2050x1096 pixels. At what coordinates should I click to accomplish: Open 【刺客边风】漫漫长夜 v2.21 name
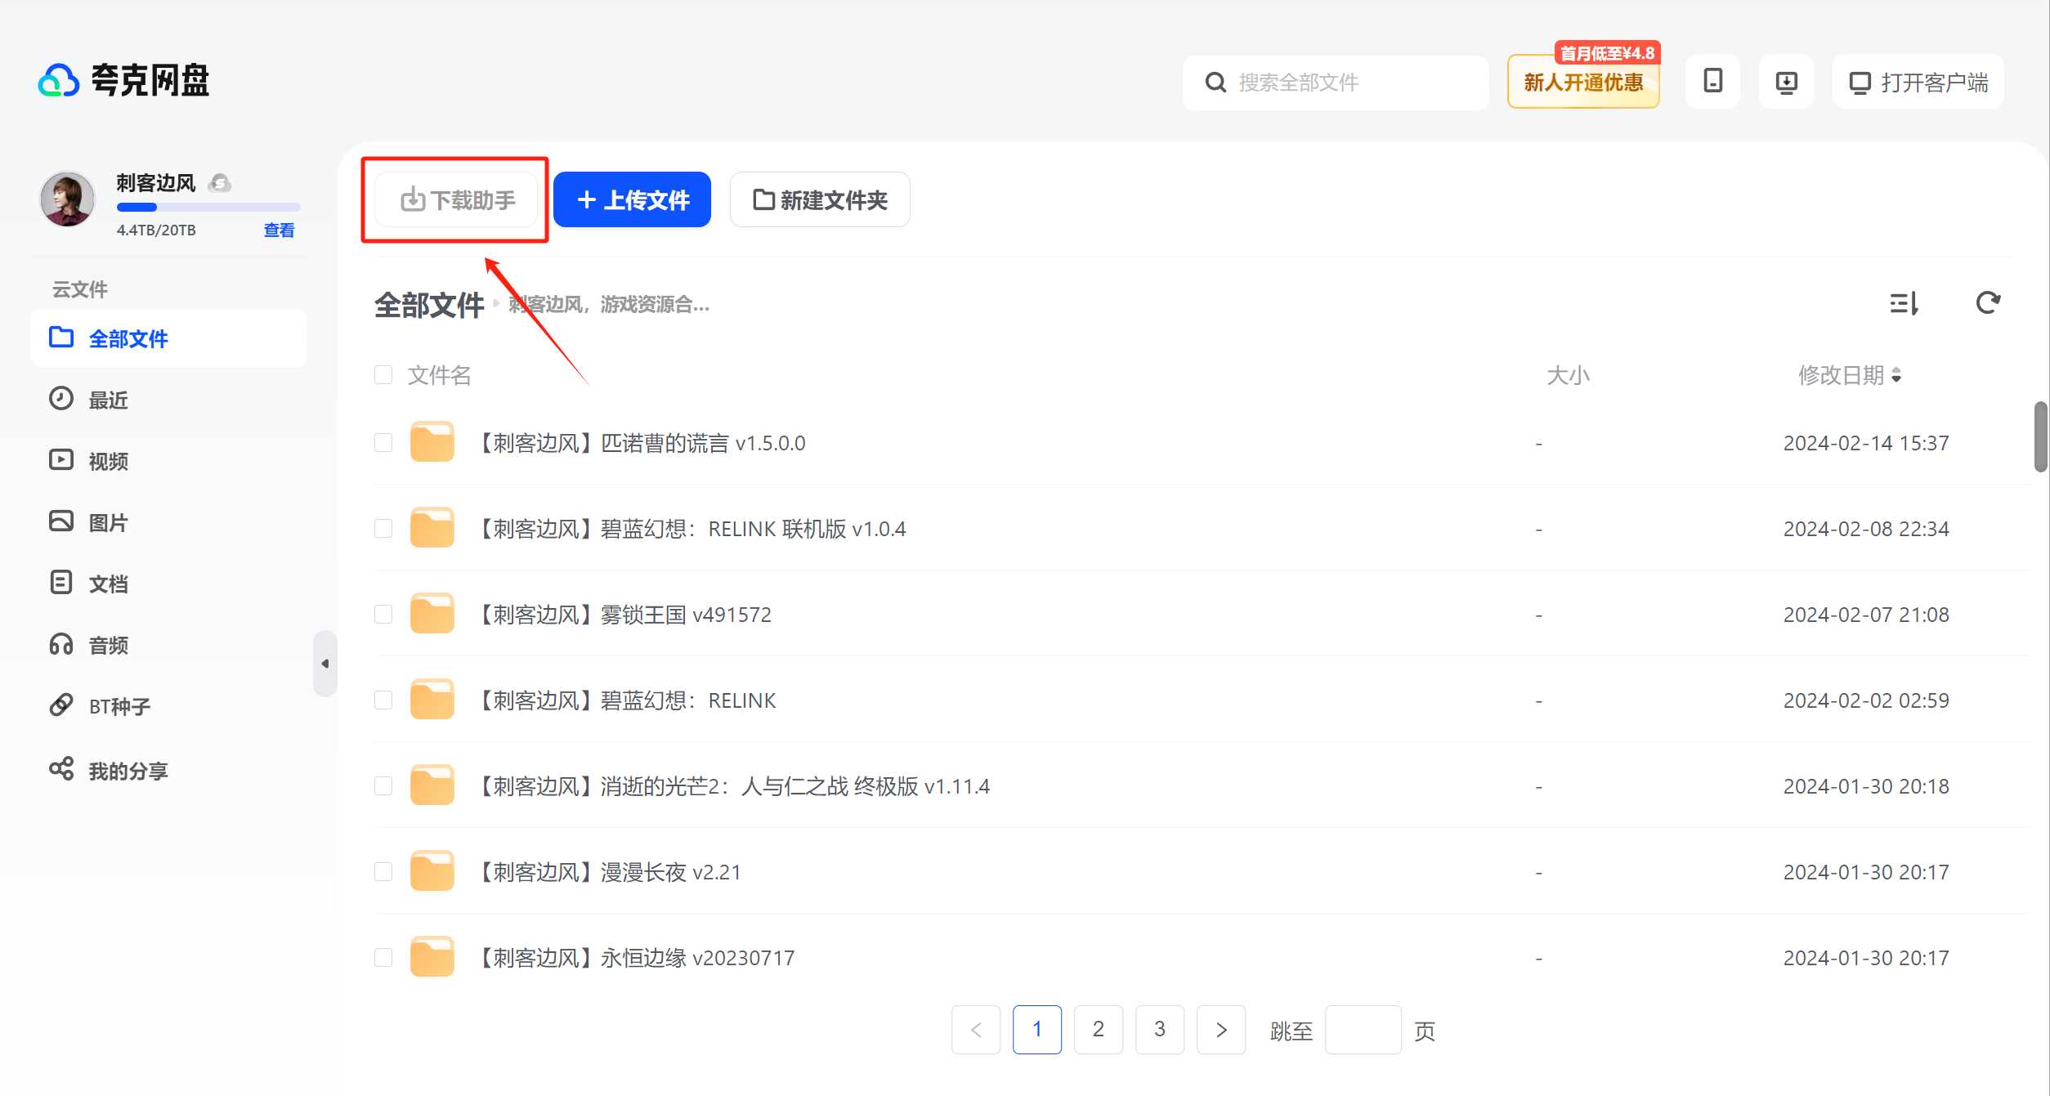tap(606, 872)
